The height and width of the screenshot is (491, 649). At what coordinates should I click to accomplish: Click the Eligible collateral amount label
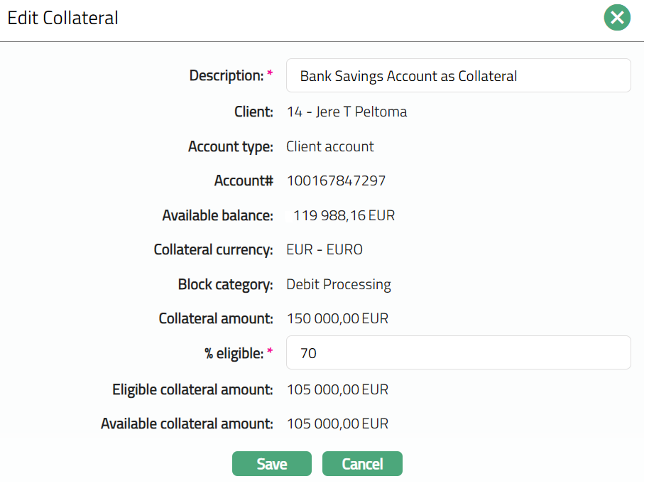click(192, 390)
